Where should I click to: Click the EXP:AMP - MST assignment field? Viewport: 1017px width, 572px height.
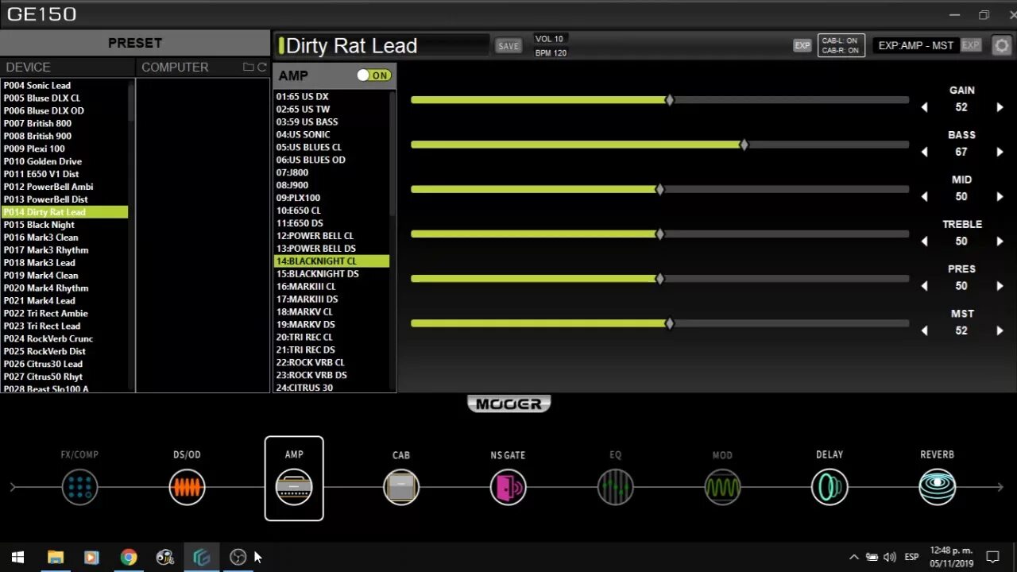(916, 45)
